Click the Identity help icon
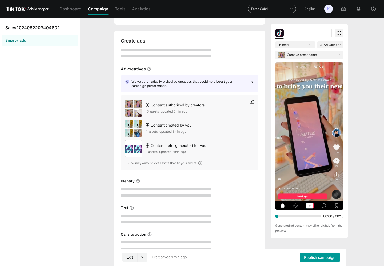Viewport: 384px width, 266px height. pos(138,181)
